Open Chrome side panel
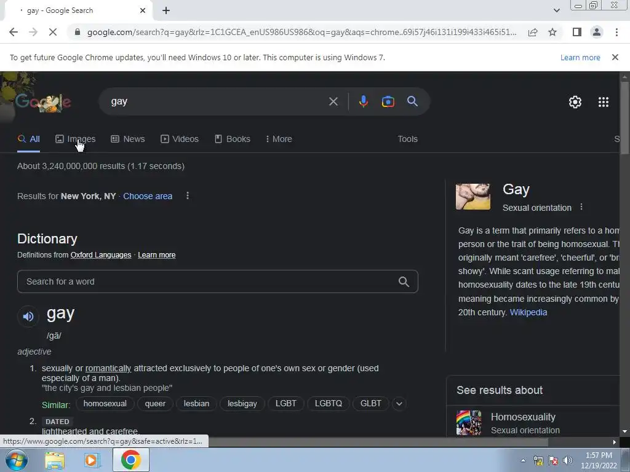The image size is (630, 472). pos(577,32)
